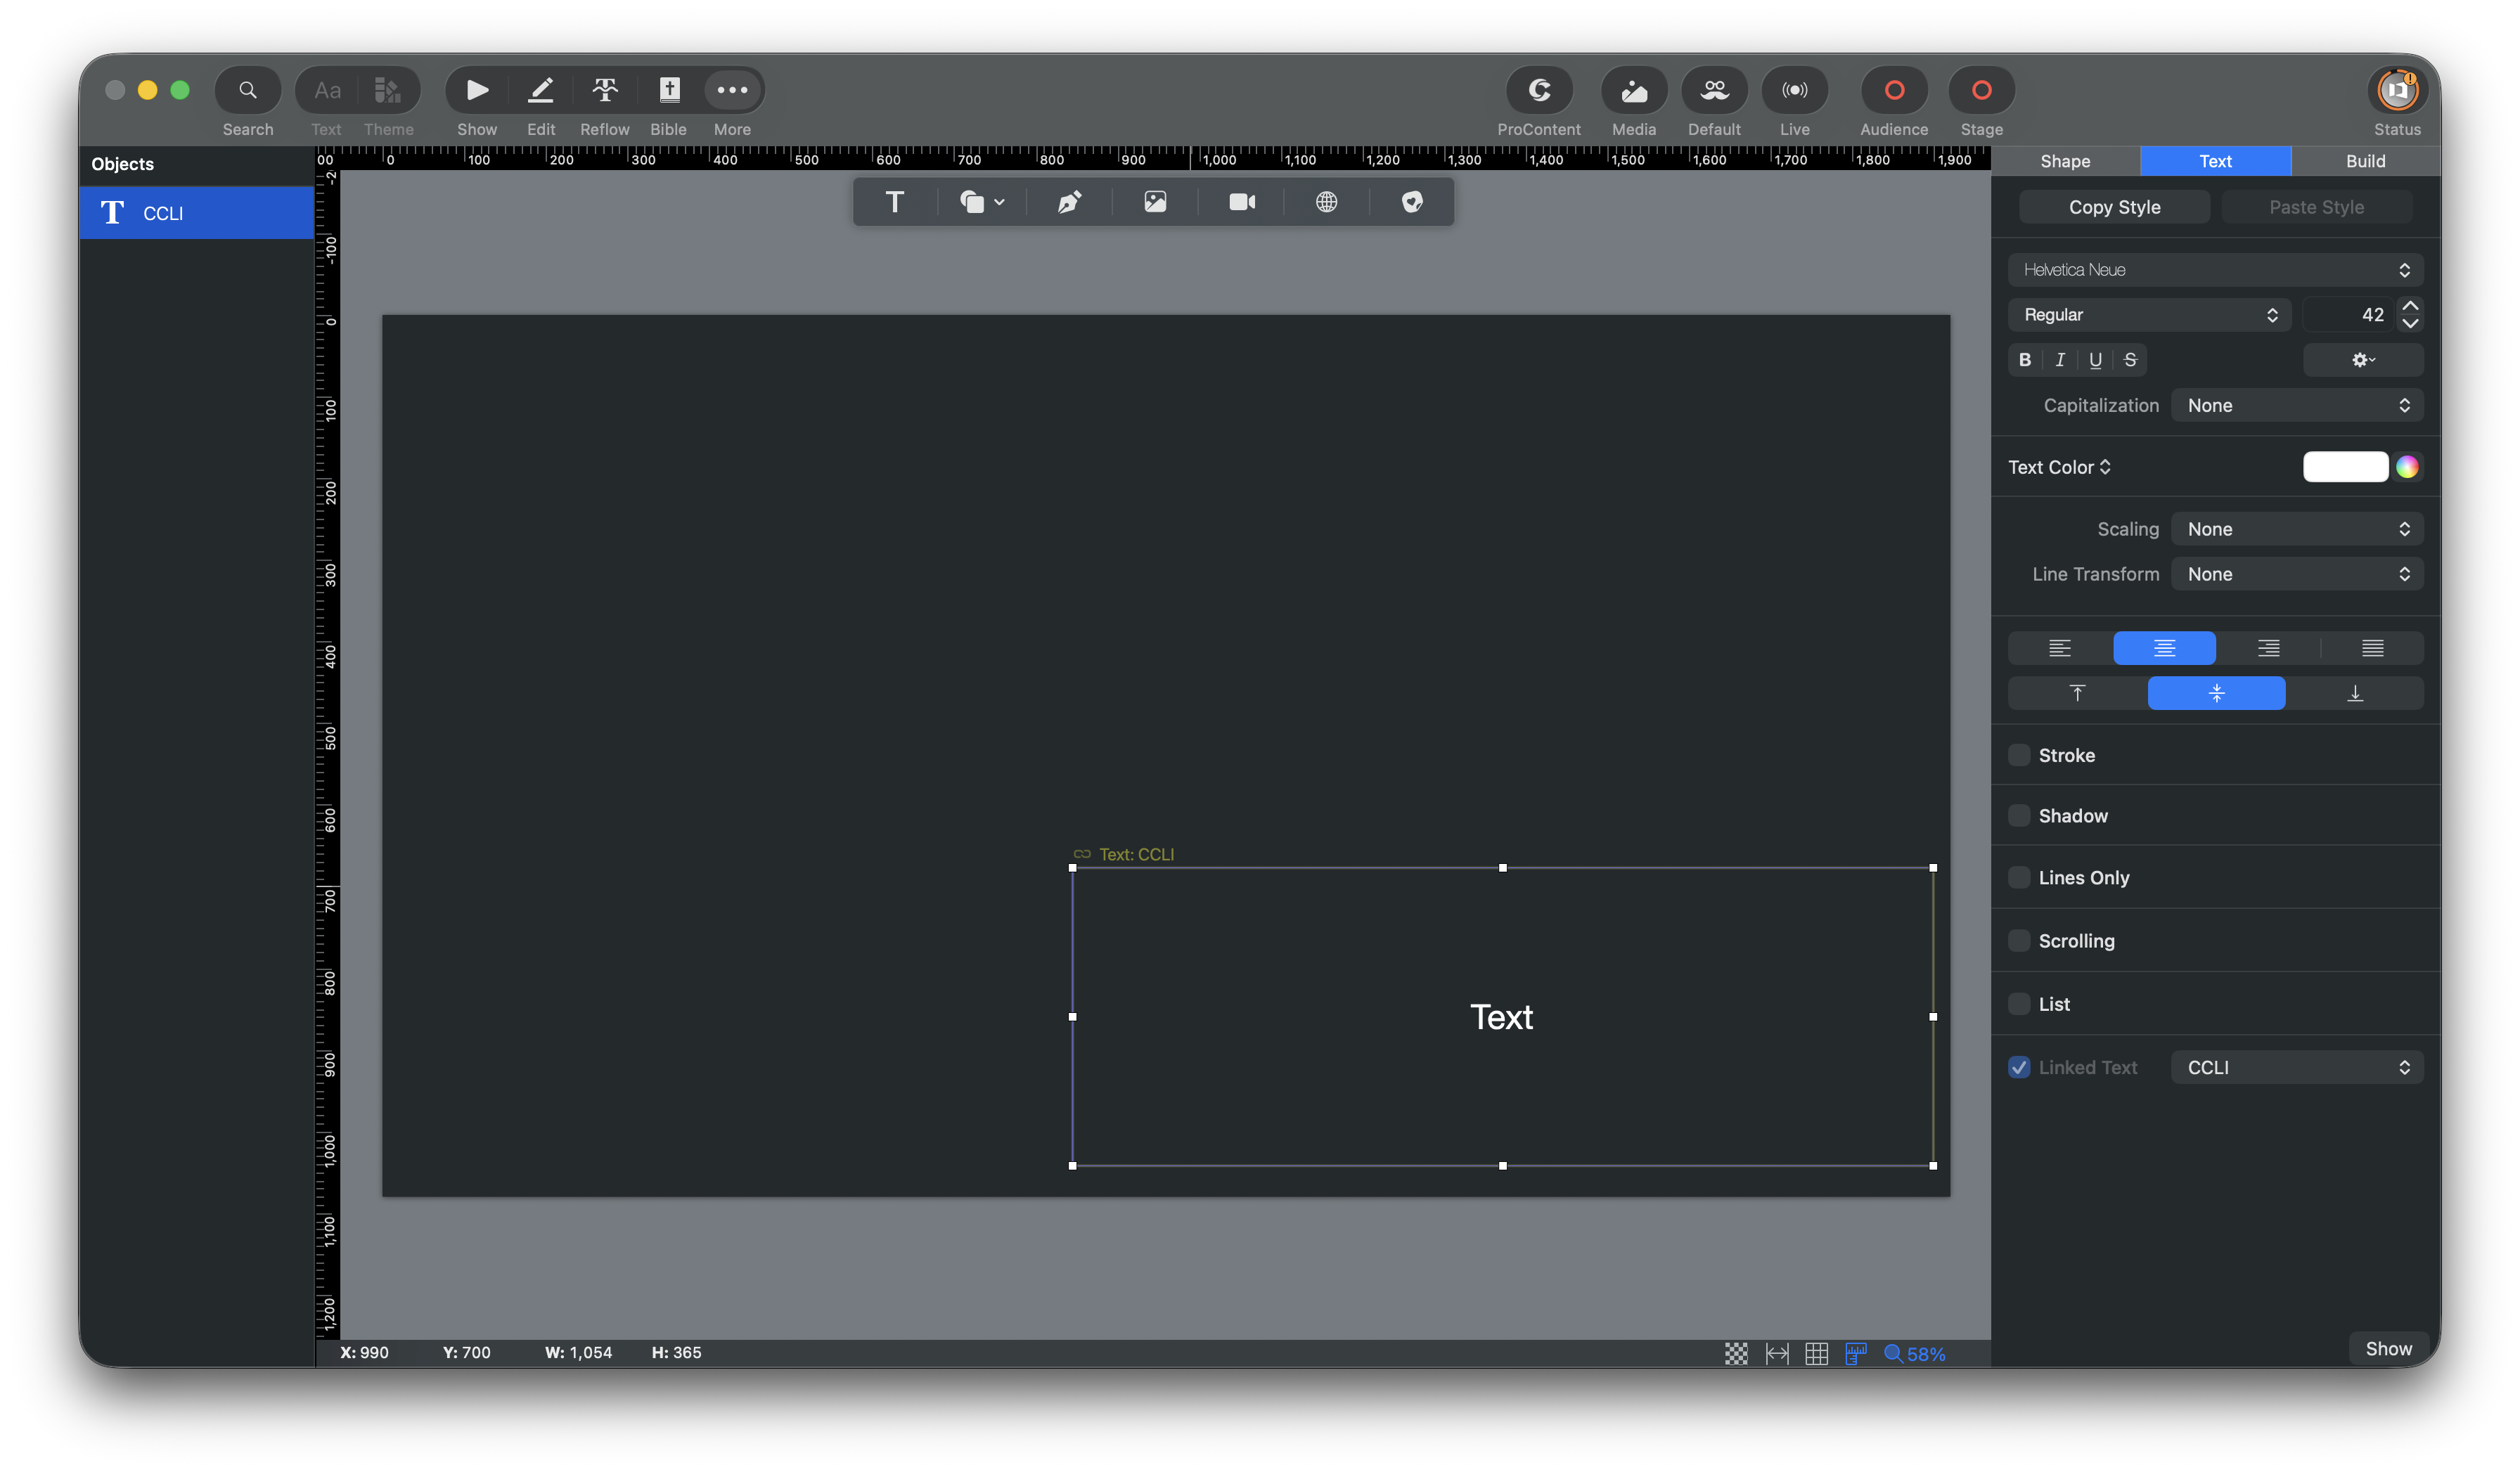Open the Helvetica Neue font dropdown
This screenshot has width=2520, height=1472.
2215,270
